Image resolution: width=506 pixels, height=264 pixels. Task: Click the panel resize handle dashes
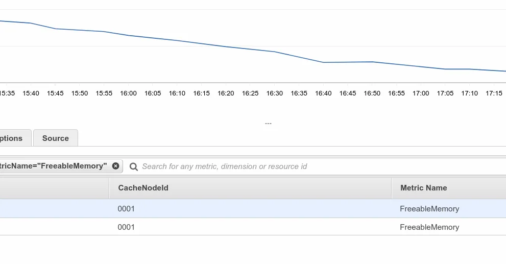[x=268, y=123]
